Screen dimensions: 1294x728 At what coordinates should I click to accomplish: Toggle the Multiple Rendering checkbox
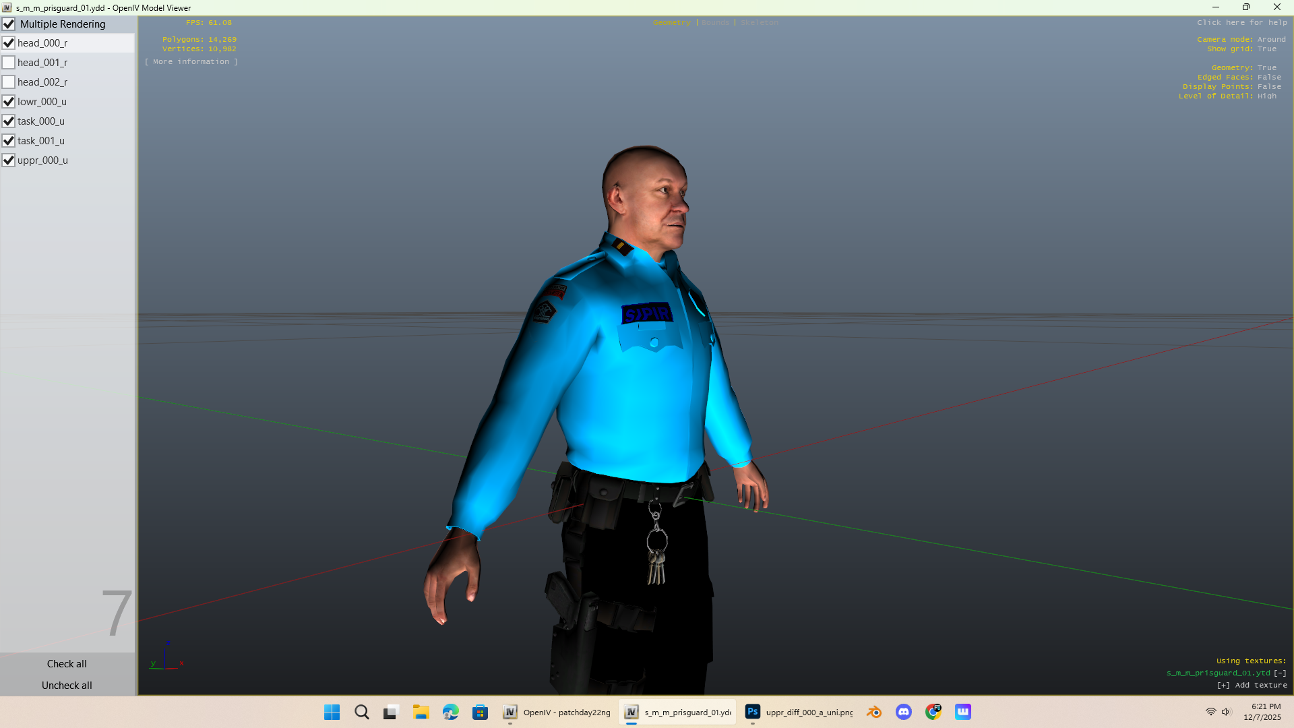click(x=9, y=24)
